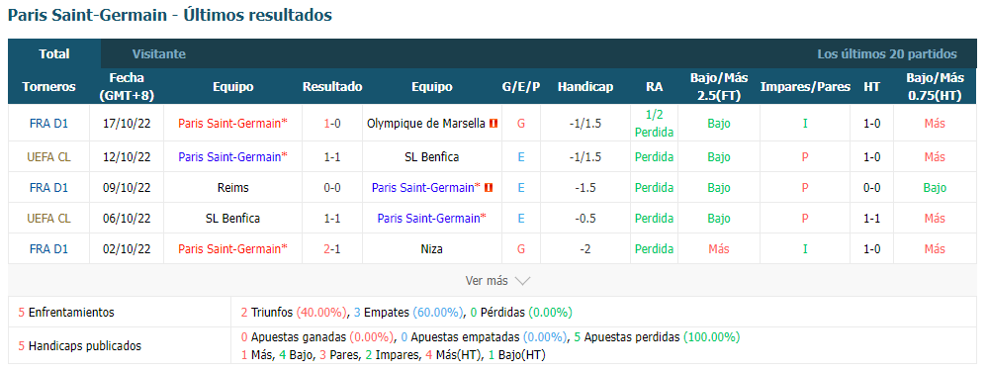Open the FRA D1 tournament link for 17/10/22
Image resolution: width=987 pixels, height=371 pixels.
click(x=48, y=124)
